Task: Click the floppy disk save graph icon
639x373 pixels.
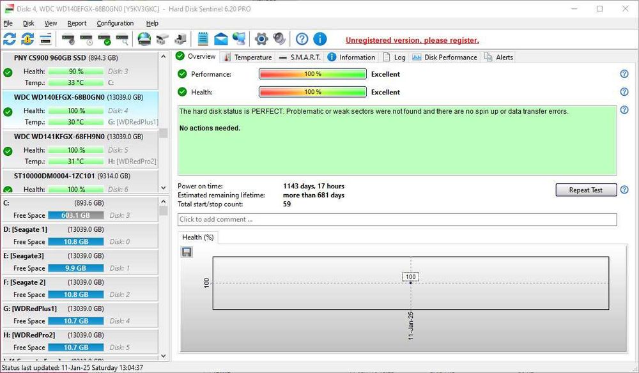Action: [187, 252]
